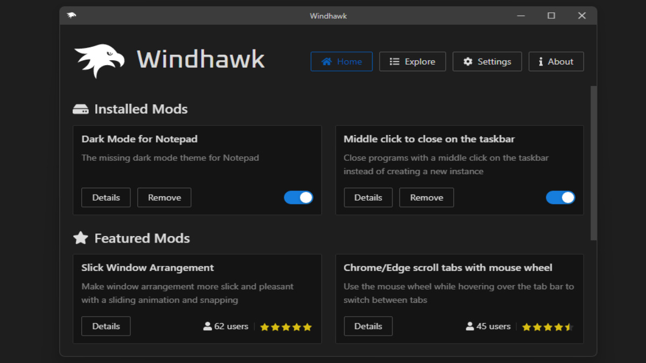Click the five-star rating of Slick Window Arrangement
This screenshot has width=646, height=363.
tap(286, 327)
